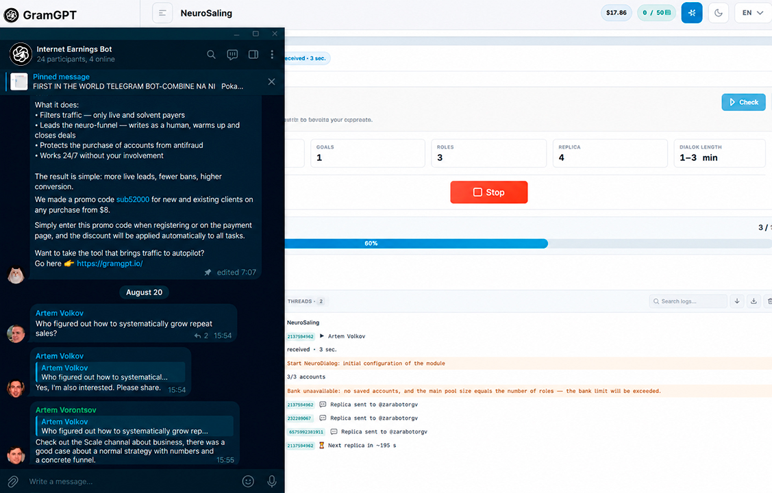Screen dimensions: 772x493
Task: Toggle the sidebar menu button beside NeuroSaling
Action: click(x=162, y=13)
